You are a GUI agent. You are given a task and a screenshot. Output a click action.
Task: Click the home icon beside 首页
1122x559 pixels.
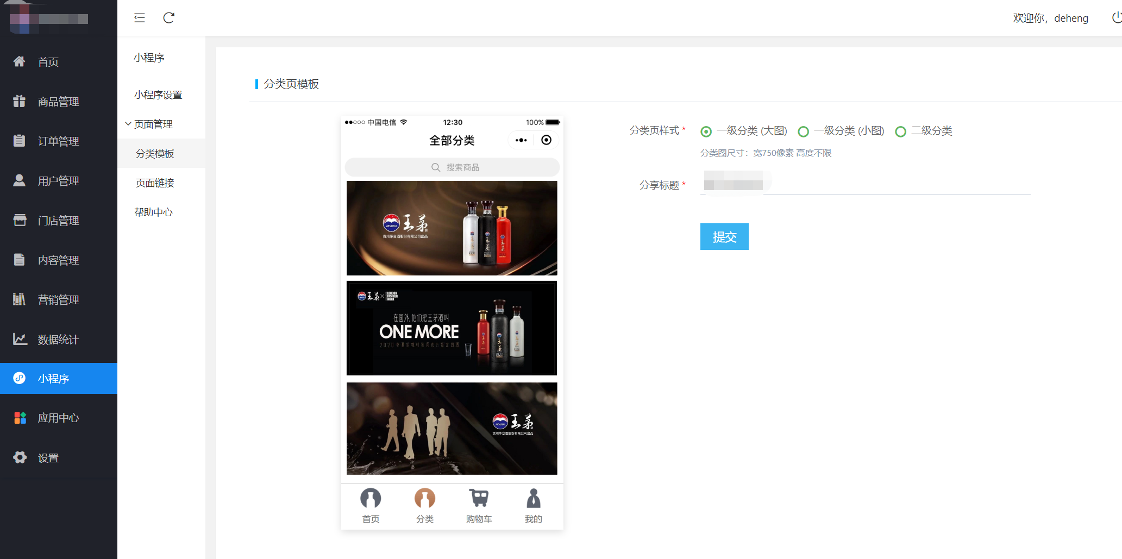[x=20, y=61]
